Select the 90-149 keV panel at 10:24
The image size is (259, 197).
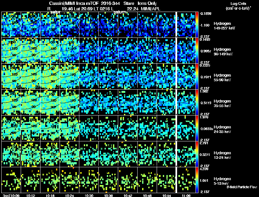pyautogui.click(x=70, y=50)
